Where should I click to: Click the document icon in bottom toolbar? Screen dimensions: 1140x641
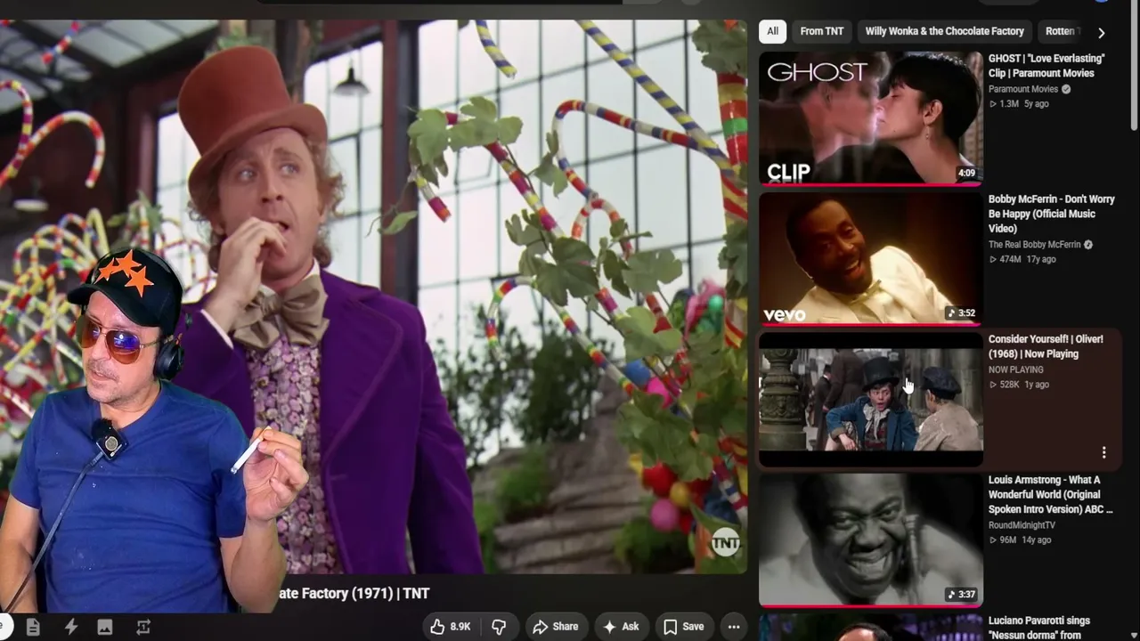click(x=33, y=628)
